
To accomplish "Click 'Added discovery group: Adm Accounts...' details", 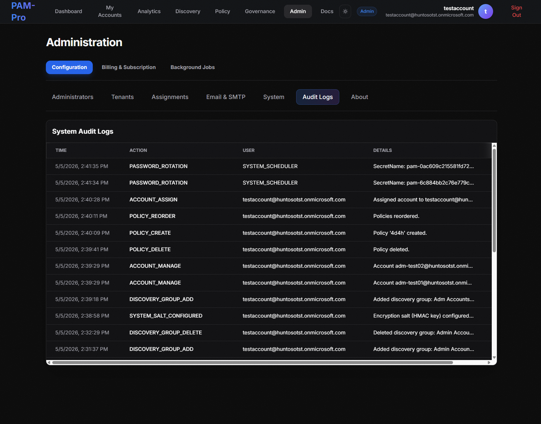I will coord(424,299).
